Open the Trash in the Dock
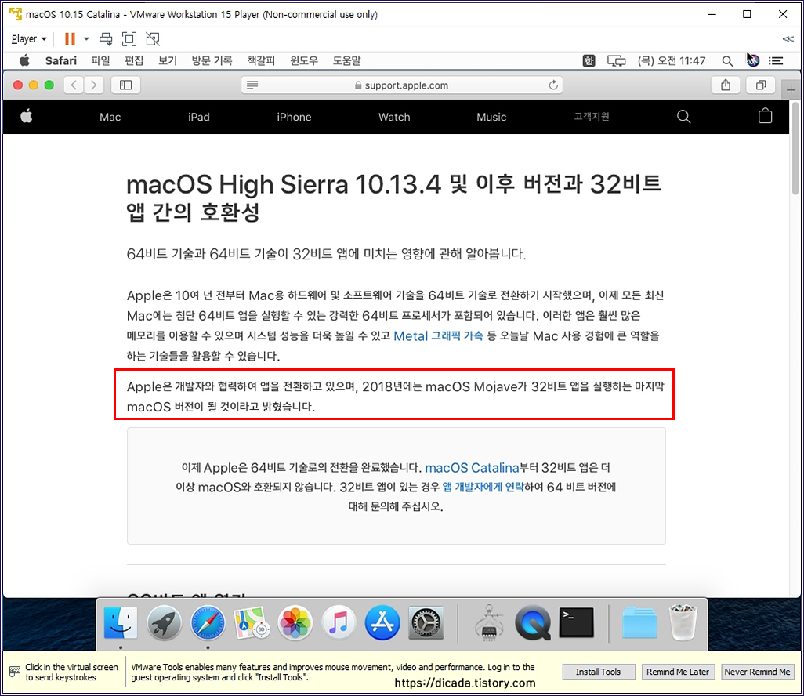Image resolution: width=804 pixels, height=696 pixels. 683,623
